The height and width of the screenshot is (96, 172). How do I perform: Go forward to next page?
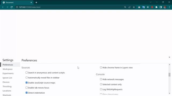(x=7, y=7)
